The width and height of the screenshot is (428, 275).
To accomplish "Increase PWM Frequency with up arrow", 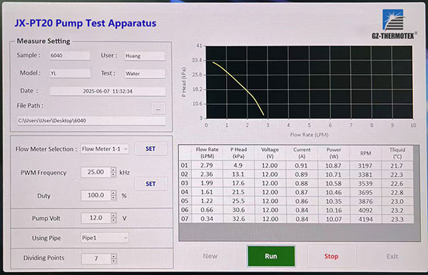I will pyautogui.click(x=113, y=170).
